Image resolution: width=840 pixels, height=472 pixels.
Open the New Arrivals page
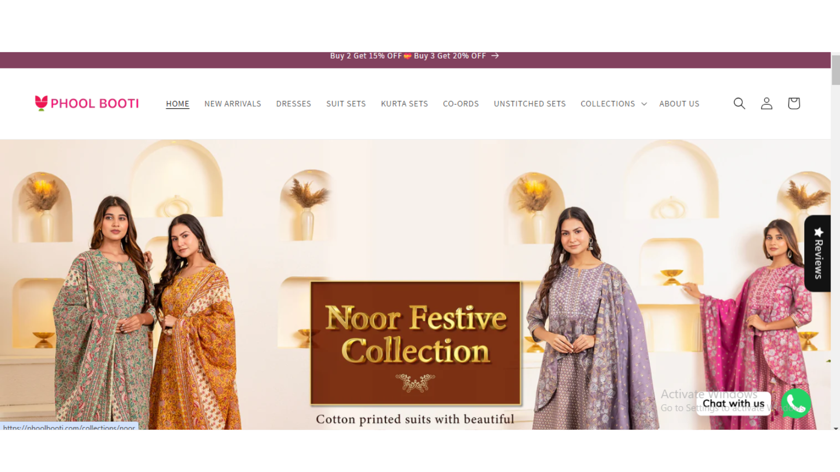point(233,104)
